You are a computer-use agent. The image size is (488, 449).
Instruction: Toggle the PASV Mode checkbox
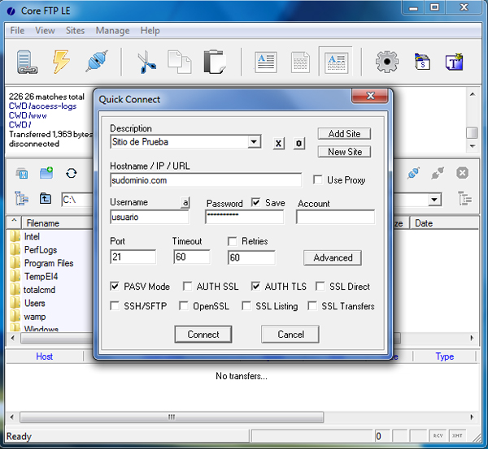click(x=115, y=286)
